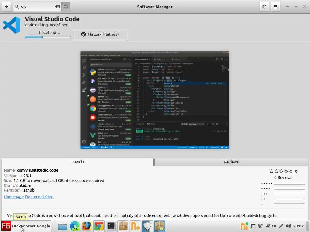Click into the search field containing 'vis'
The height and width of the screenshot is (232, 310).
click(37, 7)
